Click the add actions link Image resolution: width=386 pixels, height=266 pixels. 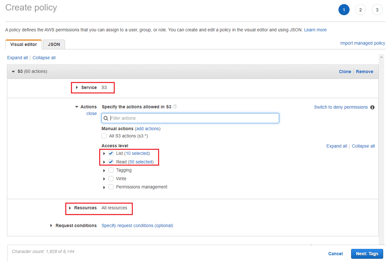(148, 129)
